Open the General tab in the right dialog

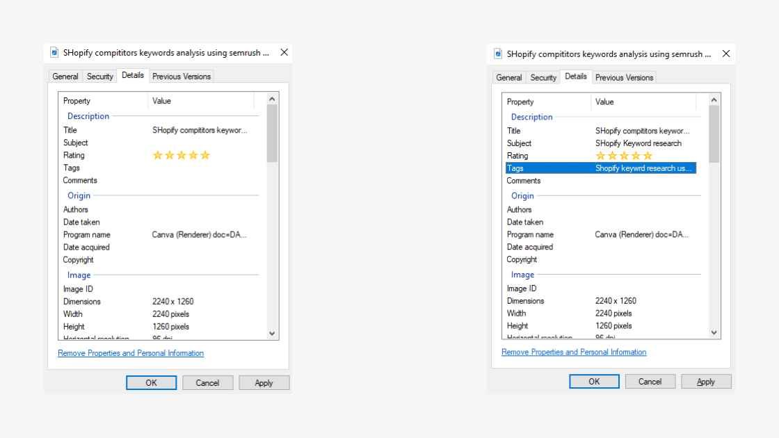pos(508,77)
